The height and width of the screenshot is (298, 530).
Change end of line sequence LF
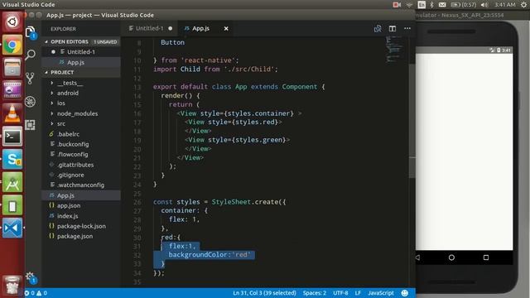click(x=358, y=293)
